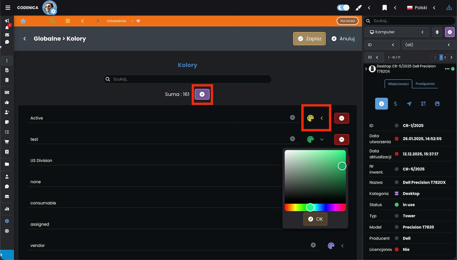Click the yellow palette icon for Active

pyautogui.click(x=310, y=118)
